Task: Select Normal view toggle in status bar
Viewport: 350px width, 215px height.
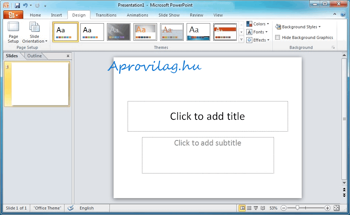Action: tap(242, 208)
